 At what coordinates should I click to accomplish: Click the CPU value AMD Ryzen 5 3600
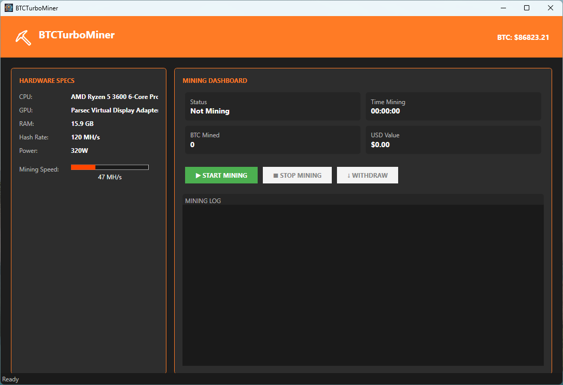pyautogui.click(x=114, y=97)
